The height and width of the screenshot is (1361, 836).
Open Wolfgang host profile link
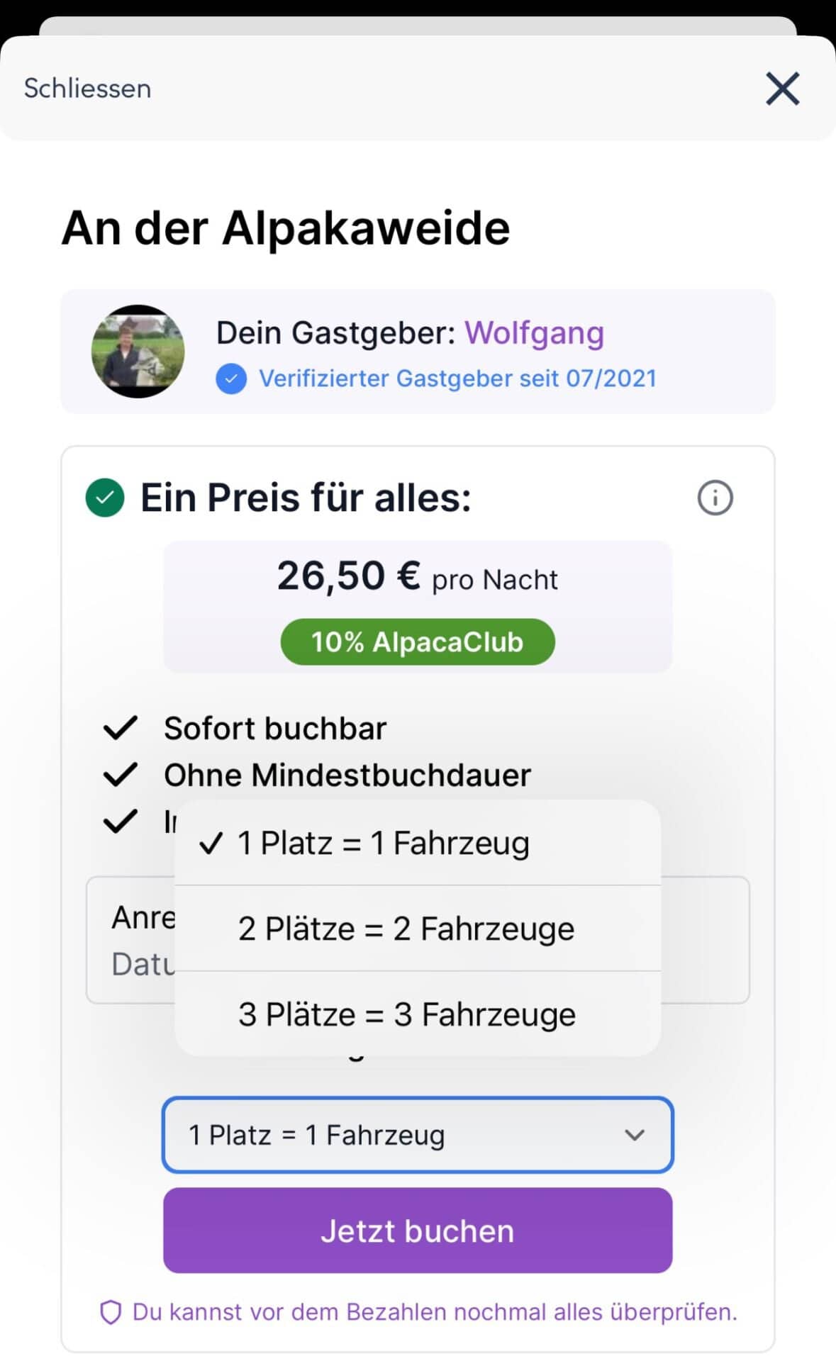tap(534, 332)
